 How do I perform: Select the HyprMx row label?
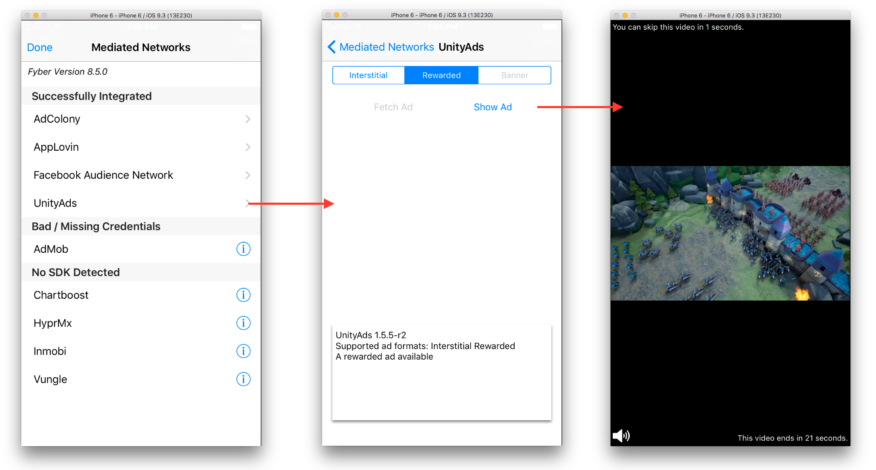pos(53,323)
